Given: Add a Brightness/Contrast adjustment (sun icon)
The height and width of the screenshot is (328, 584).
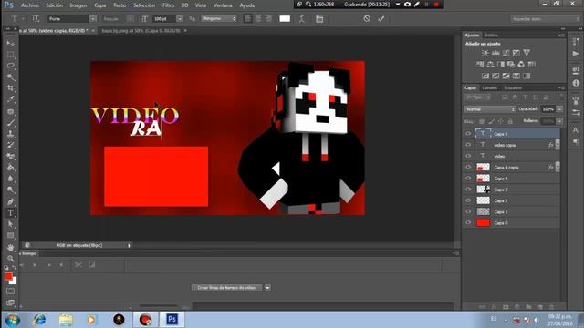Looking at the screenshot, I should 485,53.
